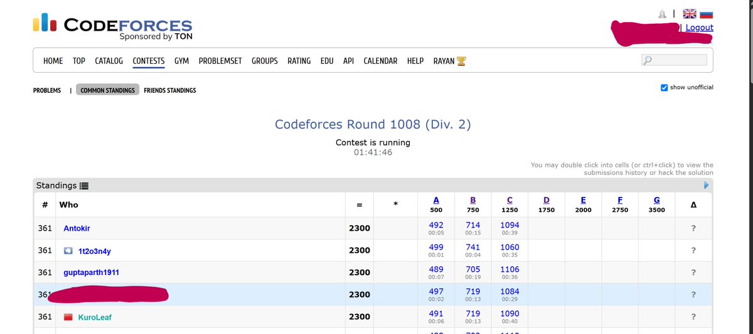Click Antokir's problem A score 492

click(436, 225)
